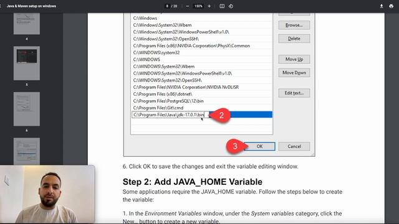Click Cancel in the pictured dialog
Screen dimensions: 399x224
tap(294, 146)
